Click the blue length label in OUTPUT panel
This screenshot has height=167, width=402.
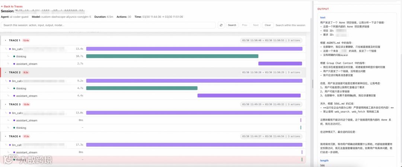(x=324, y=161)
